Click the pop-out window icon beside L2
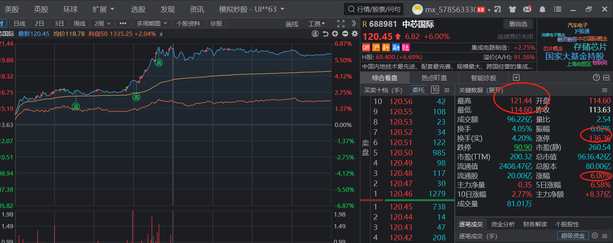The width and height of the screenshot is (613, 243). click(x=498, y=9)
